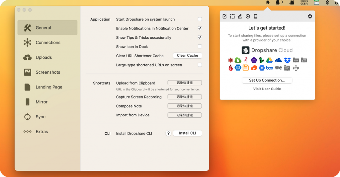340x177 pixels.
Task: Click the network speed menu bar indicator
Action: tap(304, 2)
